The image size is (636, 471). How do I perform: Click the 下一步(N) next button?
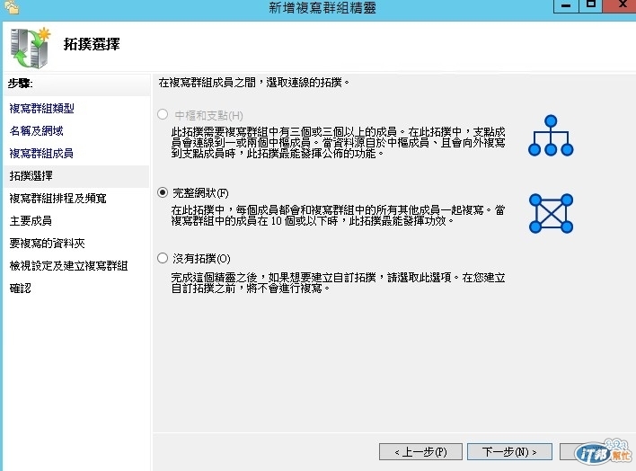pyautogui.click(x=509, y=451)
